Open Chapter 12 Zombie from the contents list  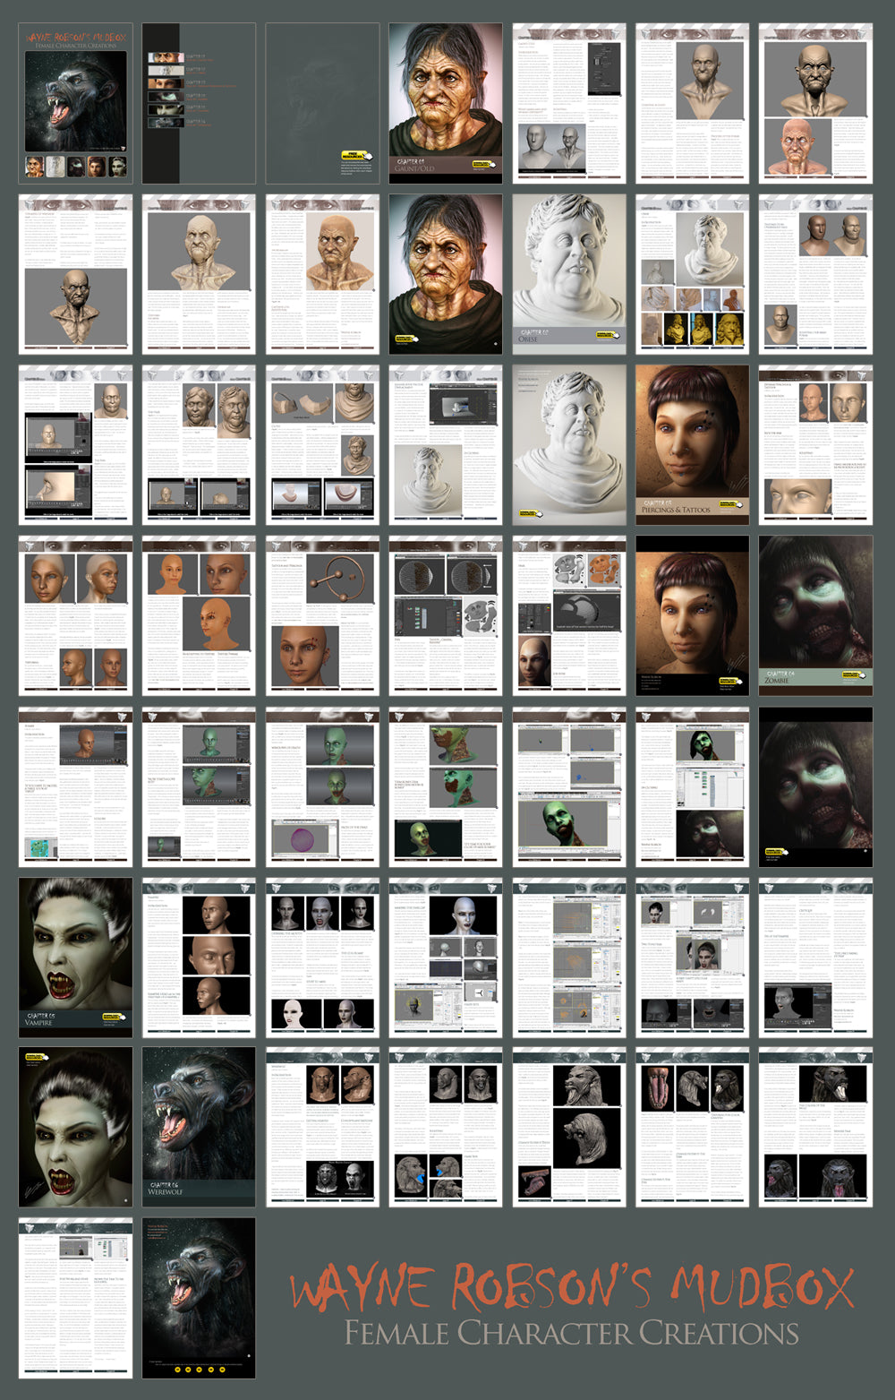click(166, 97)
